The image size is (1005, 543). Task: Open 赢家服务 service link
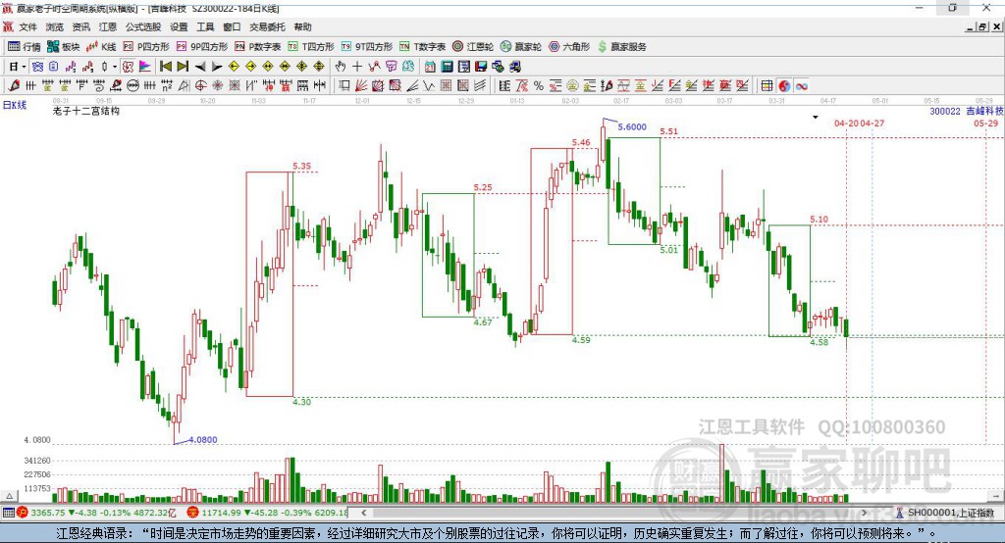(621, 47)
